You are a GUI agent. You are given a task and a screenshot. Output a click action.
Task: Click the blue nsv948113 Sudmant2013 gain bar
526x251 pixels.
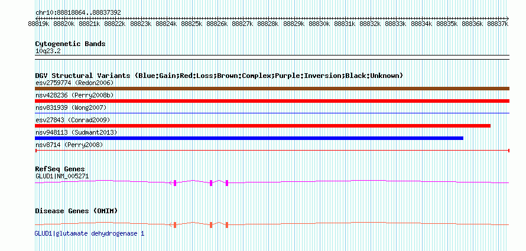249,138
